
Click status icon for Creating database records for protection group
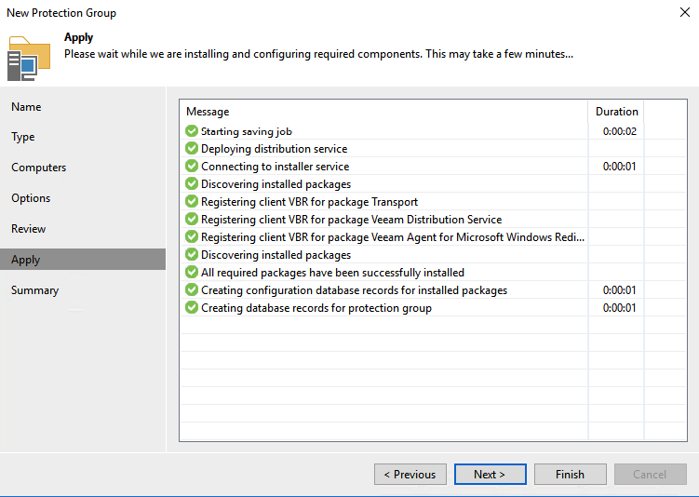point(192,308)
